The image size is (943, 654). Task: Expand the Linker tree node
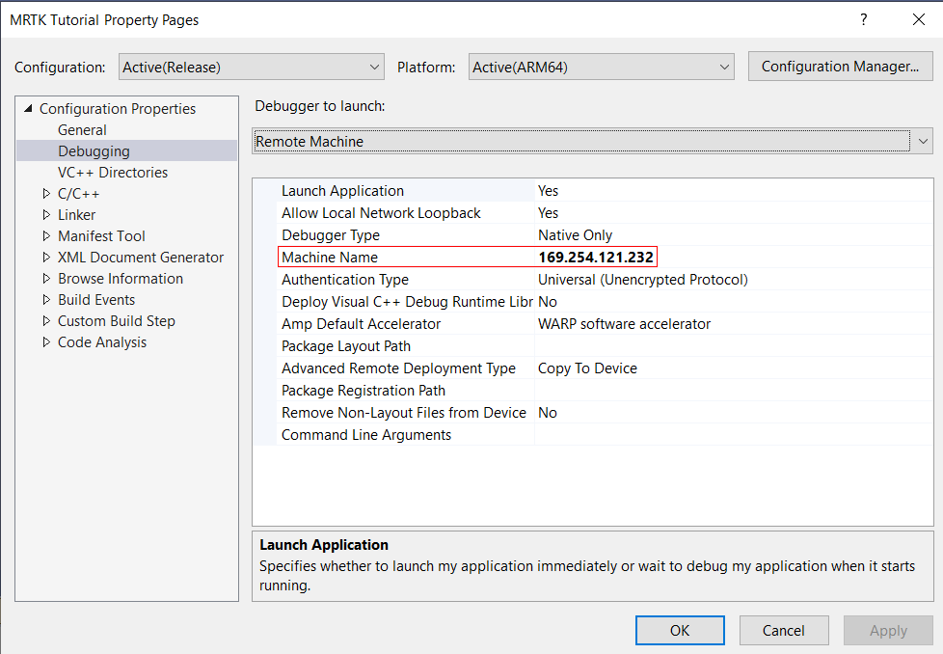coord(45,214)
